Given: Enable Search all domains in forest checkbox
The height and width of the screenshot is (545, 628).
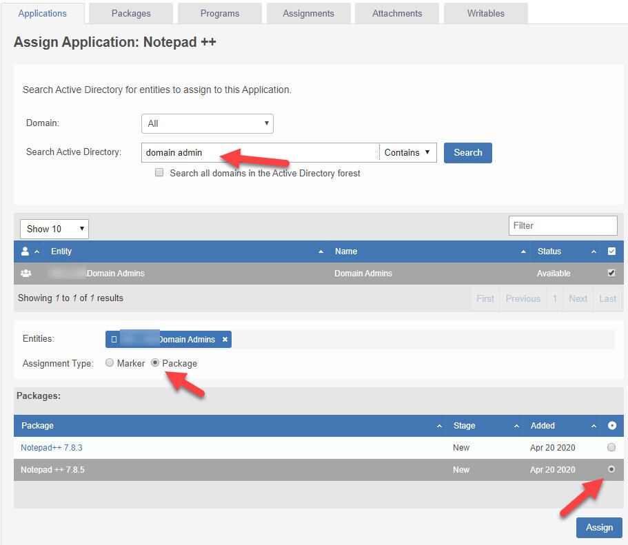Looking at the screenshot, I should pos(159,172).
